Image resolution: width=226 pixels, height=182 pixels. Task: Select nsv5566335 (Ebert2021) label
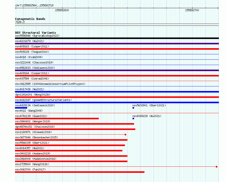[32, 143]
